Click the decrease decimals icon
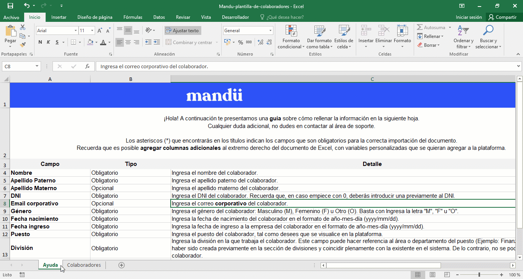This screenshot has width=523, height=279. tap(270, 42)
